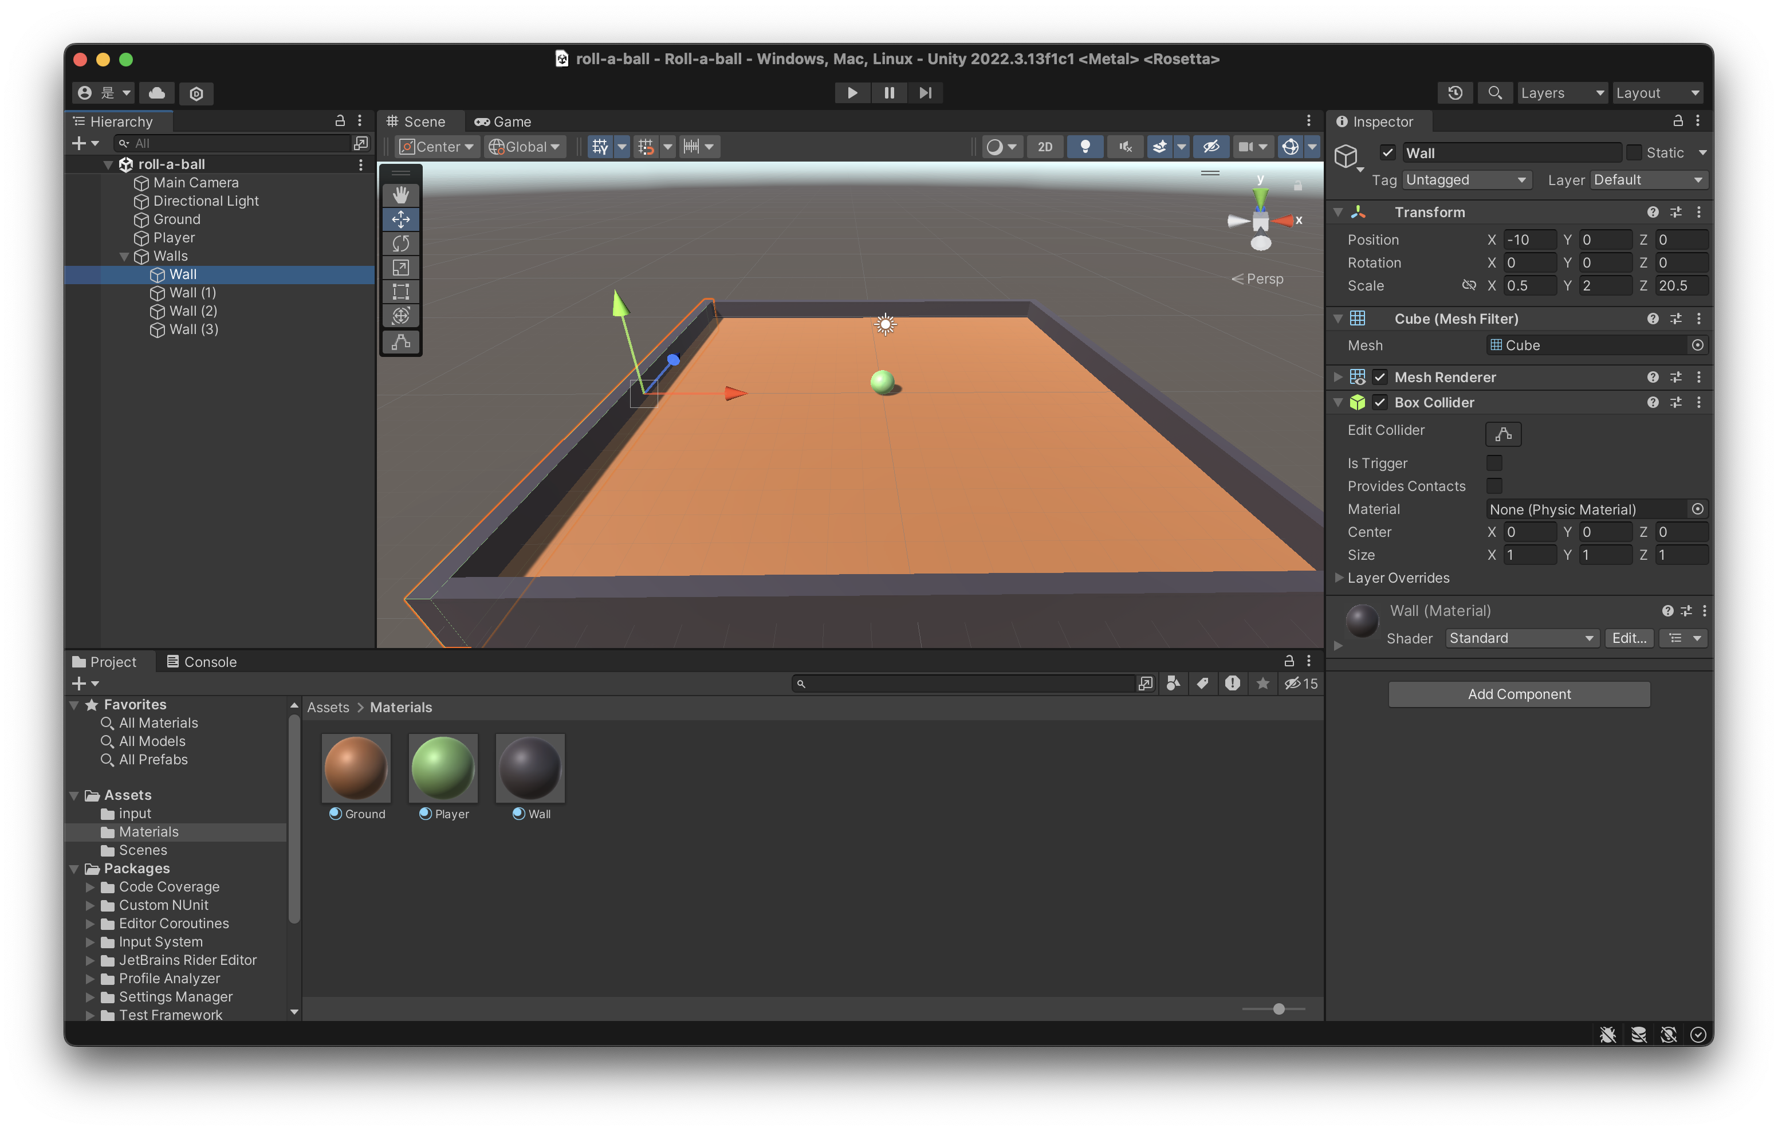
Task: Toggle scene lighting bulb button
Action: [x=1085, y=147]
